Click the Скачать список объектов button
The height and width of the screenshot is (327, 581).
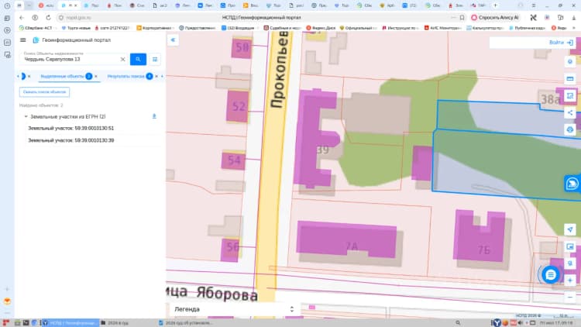pyautogui.click(x=44, y=92)
